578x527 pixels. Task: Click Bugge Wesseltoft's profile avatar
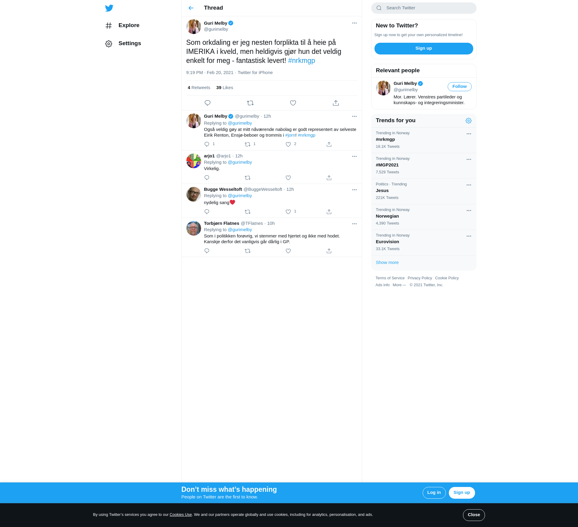pos(194,194)
